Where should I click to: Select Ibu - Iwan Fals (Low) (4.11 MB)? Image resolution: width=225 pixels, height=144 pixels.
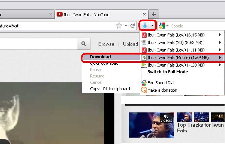click(x=182, y=50)
